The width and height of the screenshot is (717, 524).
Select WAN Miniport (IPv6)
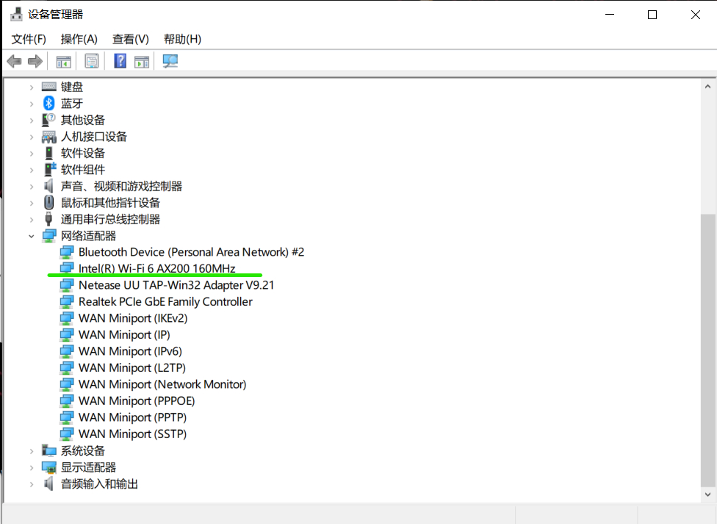point(130,351)
